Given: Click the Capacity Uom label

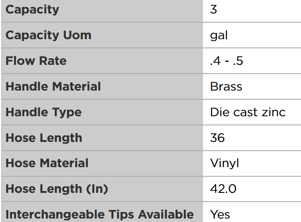Looking at the screenshot, I should click(48, 35).
